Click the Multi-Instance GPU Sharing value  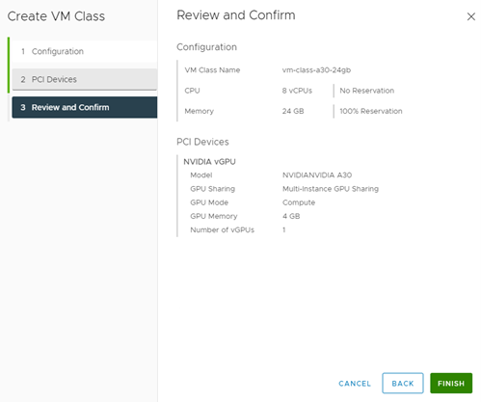coord(331,189)
